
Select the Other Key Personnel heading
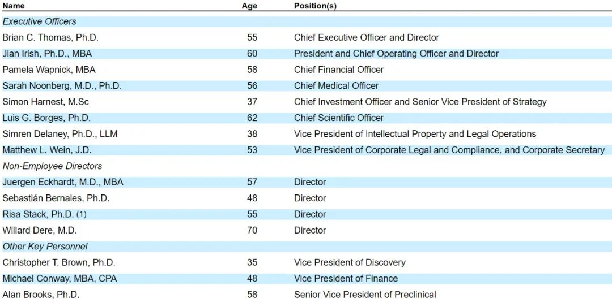click(x=45, y=247)
